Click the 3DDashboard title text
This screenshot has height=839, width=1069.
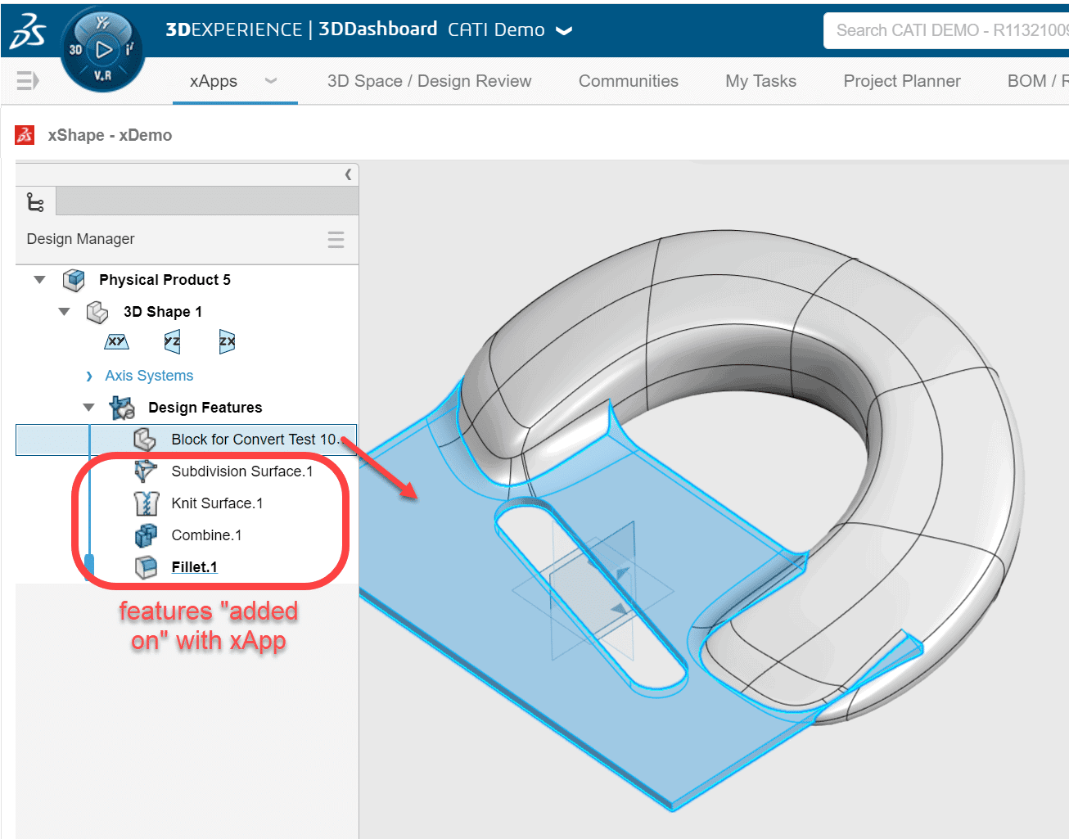click(377, 29)
